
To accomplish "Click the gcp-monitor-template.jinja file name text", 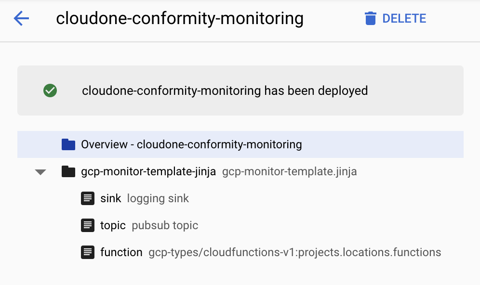I will pyautogui.click(x=289, y=171).
